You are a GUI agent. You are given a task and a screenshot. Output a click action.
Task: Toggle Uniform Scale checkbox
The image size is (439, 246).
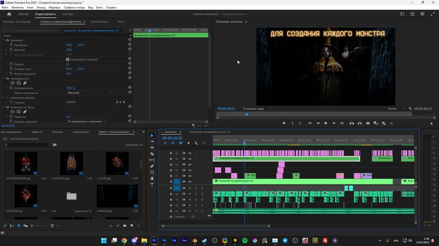click(68, 60)
